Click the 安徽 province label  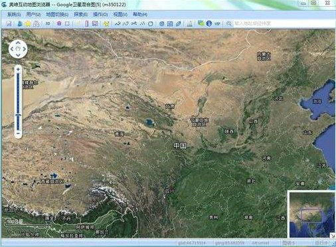point(300,183)
